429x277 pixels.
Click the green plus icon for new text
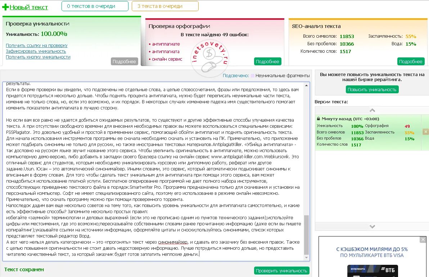[5, 7]
